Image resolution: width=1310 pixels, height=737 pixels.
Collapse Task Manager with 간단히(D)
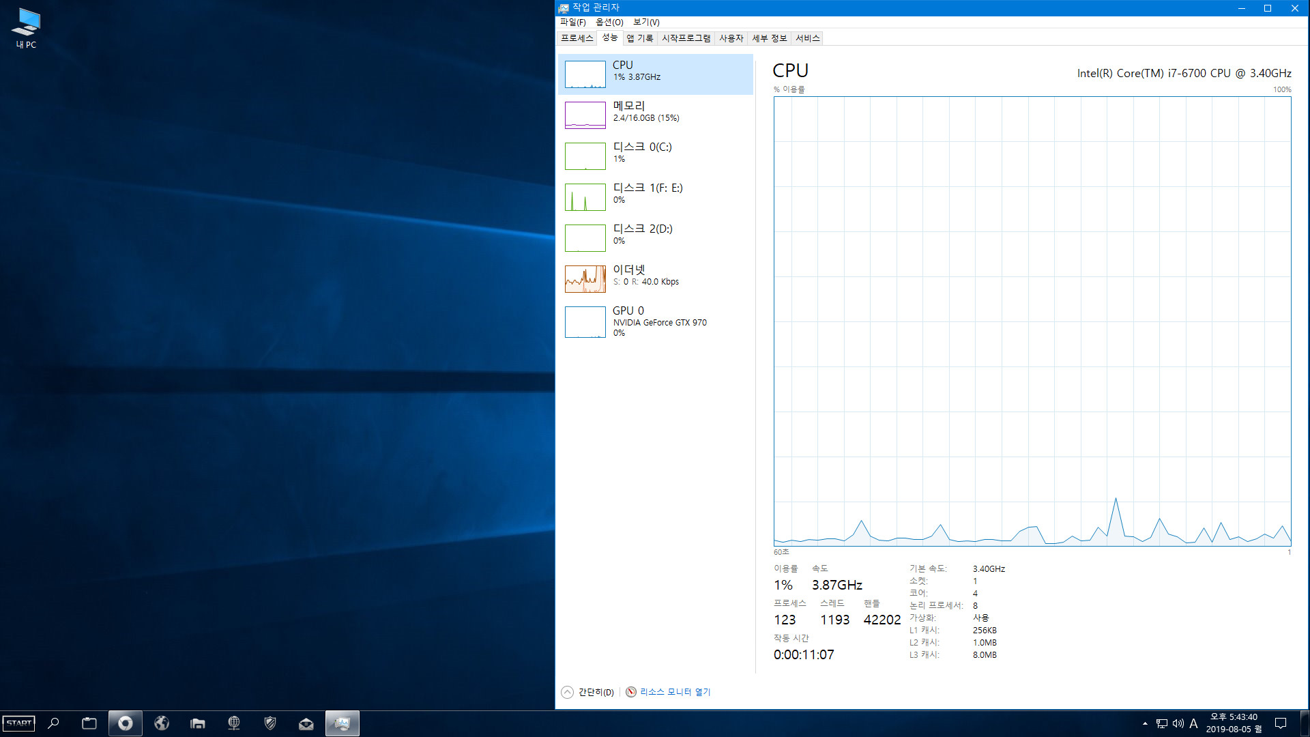pos(587,692)
